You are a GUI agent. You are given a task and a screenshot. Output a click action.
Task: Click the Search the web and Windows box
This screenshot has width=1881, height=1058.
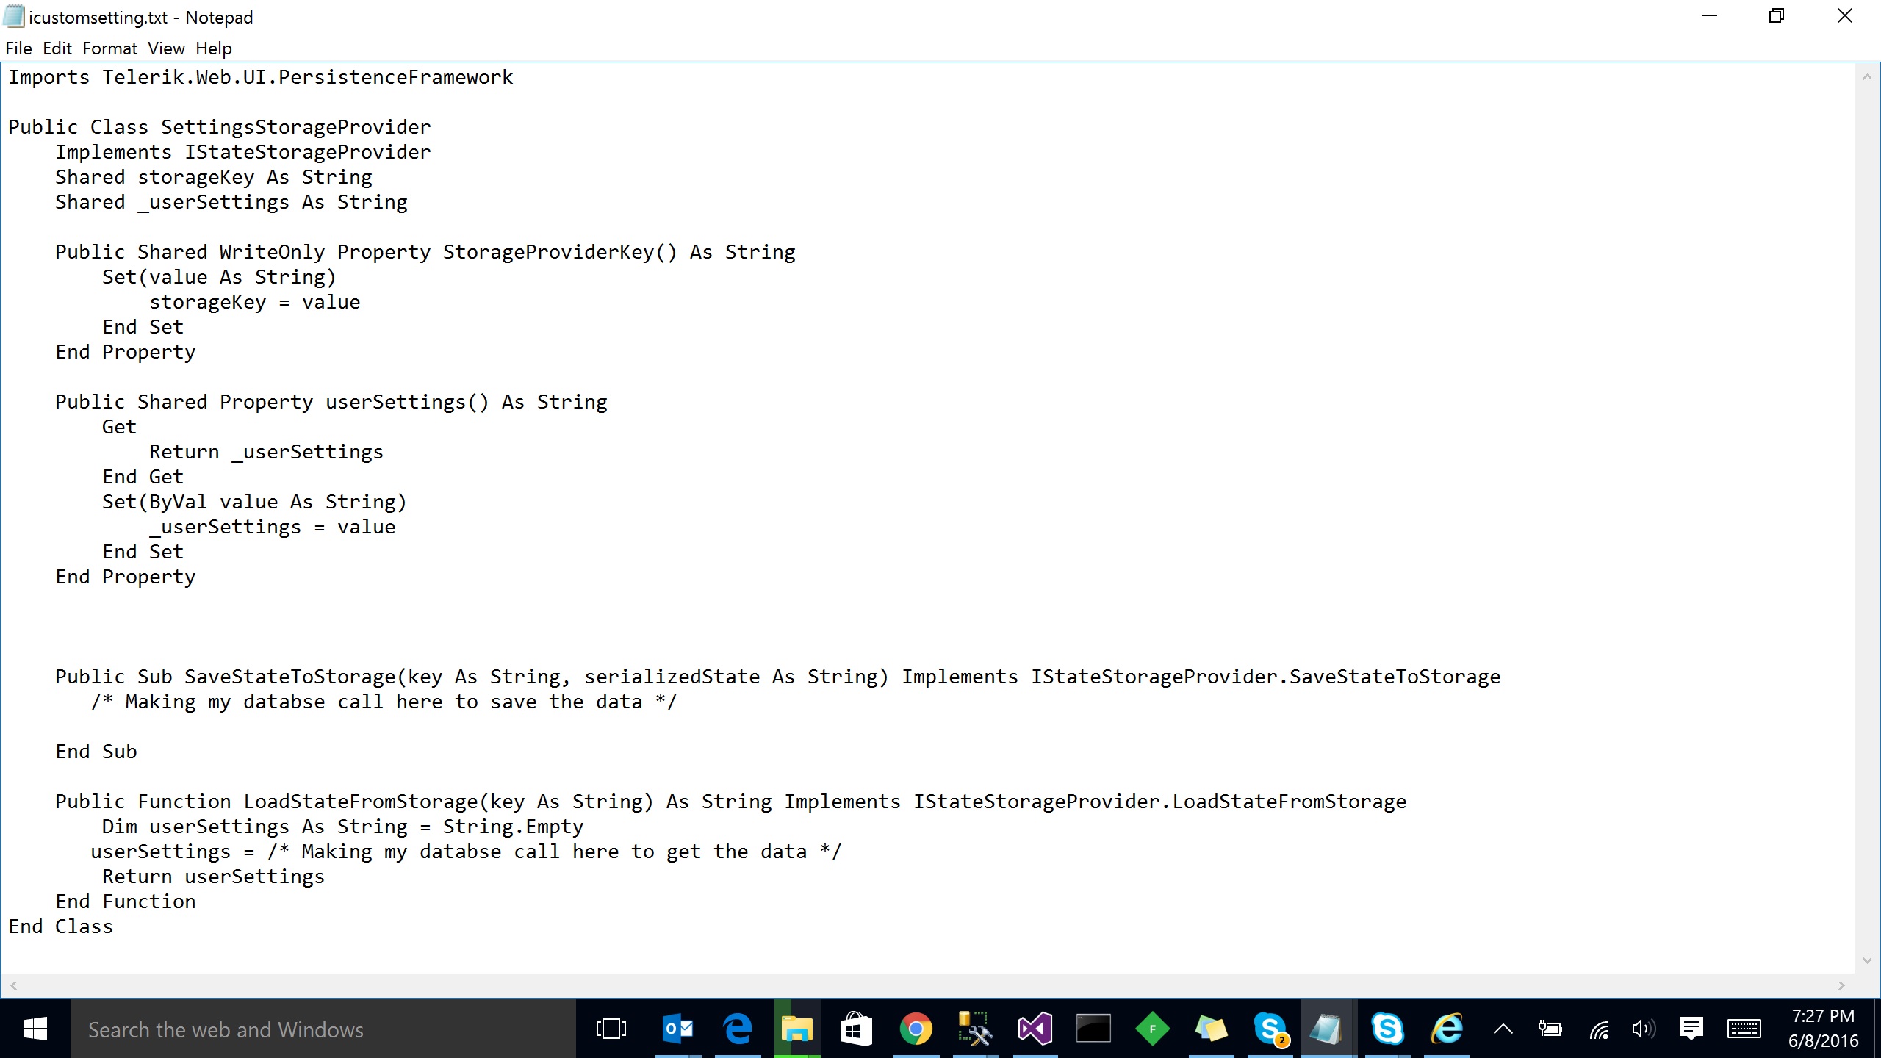(x=323, y=1029)
